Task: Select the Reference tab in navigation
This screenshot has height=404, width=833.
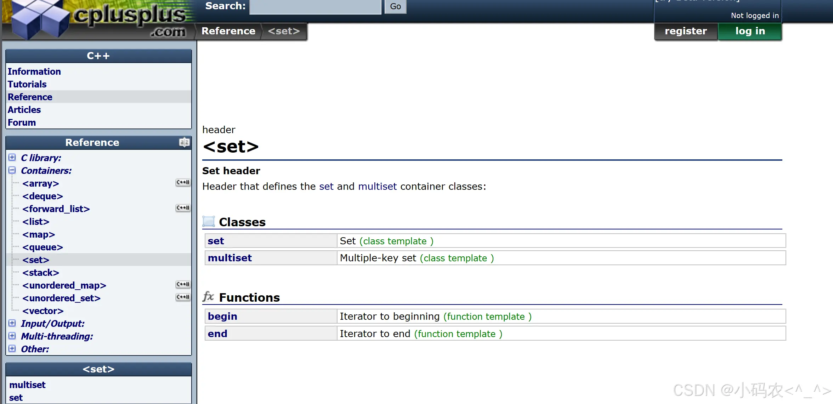Action: click(x=228, y=30)
